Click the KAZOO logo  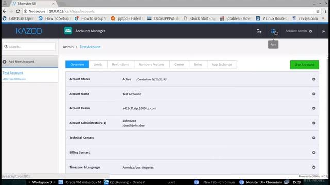29,31
